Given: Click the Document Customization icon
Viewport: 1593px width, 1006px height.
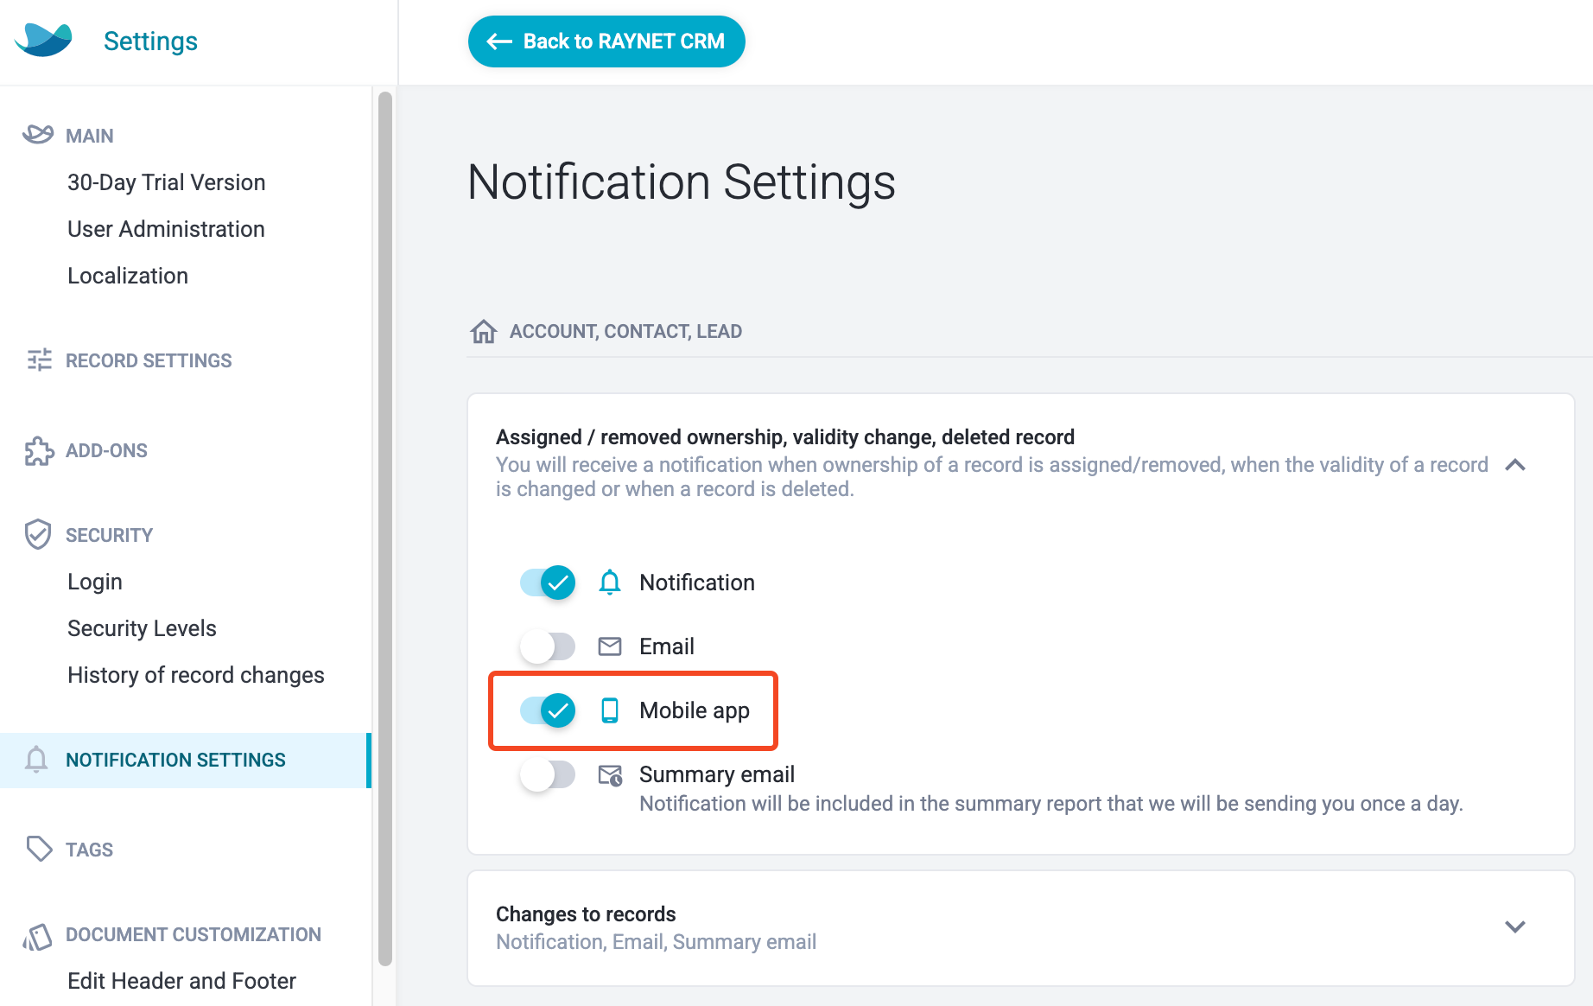Looking at the screenshot, I should 37,936.
